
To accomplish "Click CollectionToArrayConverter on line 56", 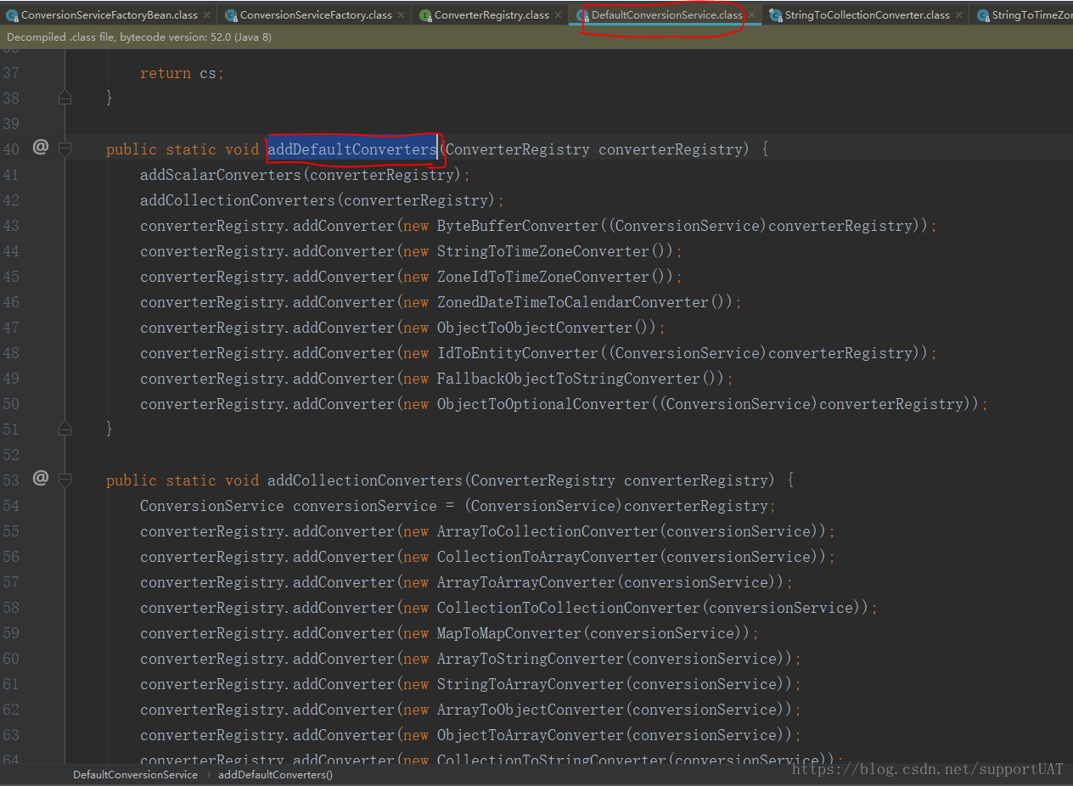I will point(548,557).
